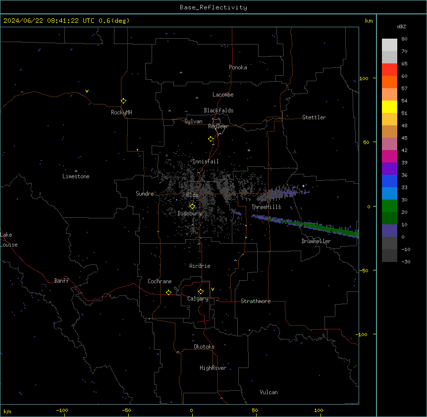This screenshot has width=427, height=417.
Task: Click the indigo echo cluster east of ThreeHills
Action: tap(283, 193)
